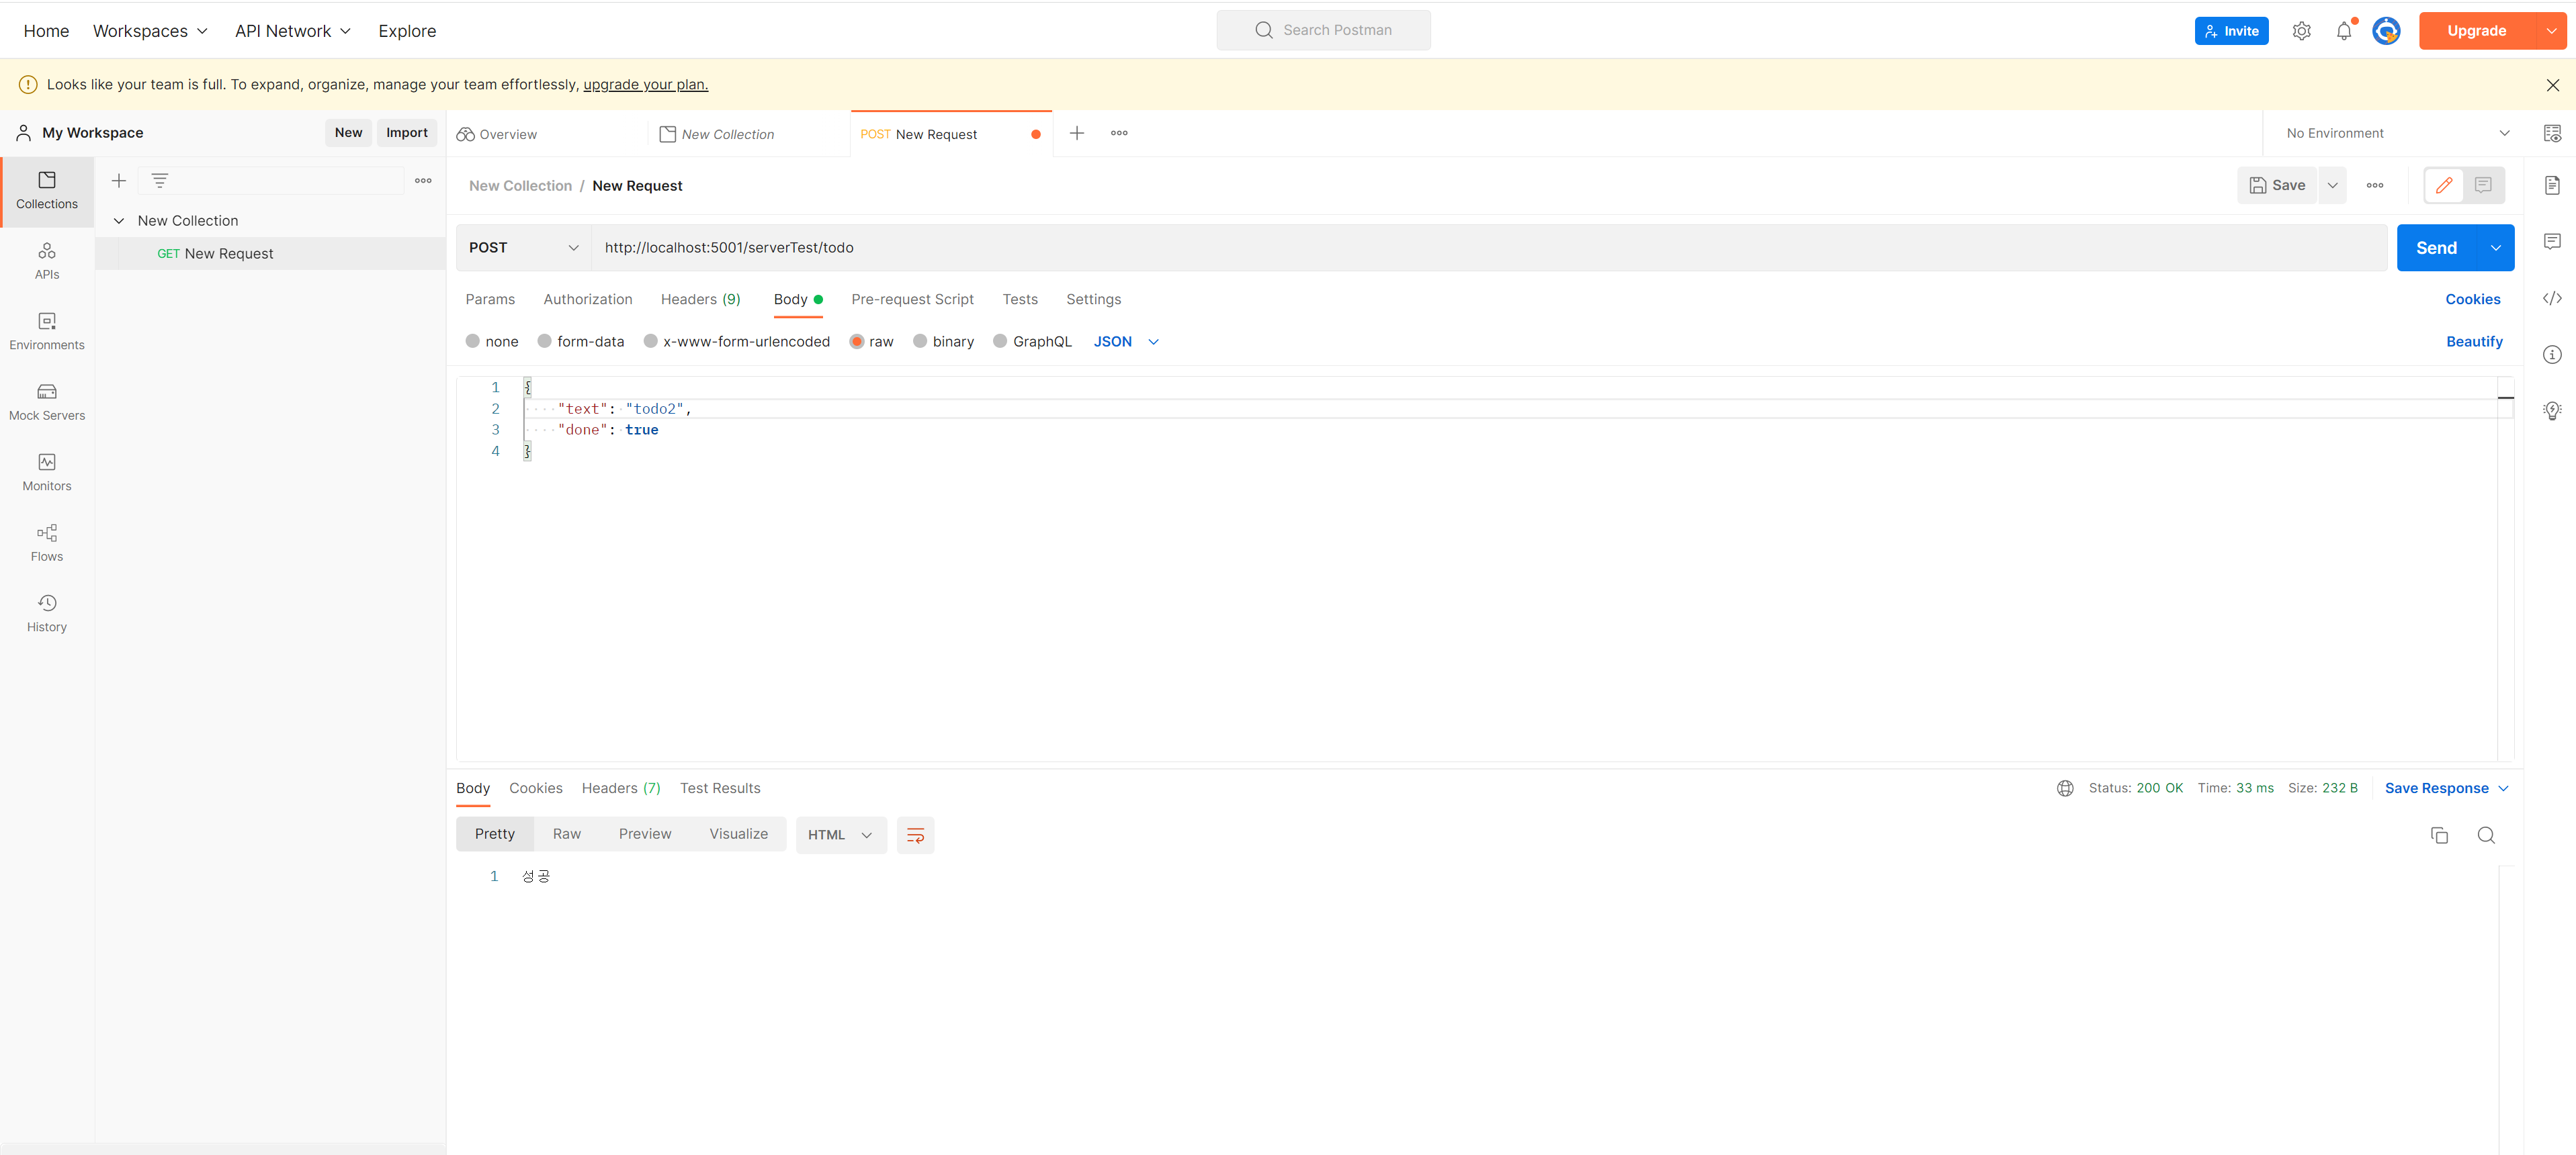Copy response body with copy icon

coord(2439,835)
